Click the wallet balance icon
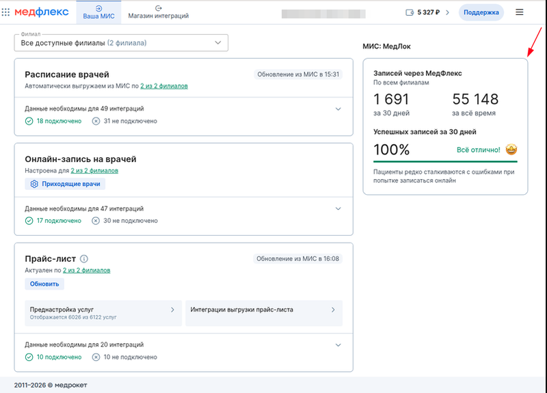Image resolution: width=547 pixels, height=393 pixels. coord(410,12)
